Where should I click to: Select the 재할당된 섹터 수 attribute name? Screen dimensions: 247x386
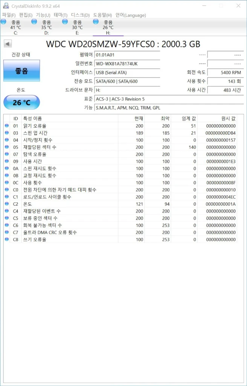click(x=39, y=147)
